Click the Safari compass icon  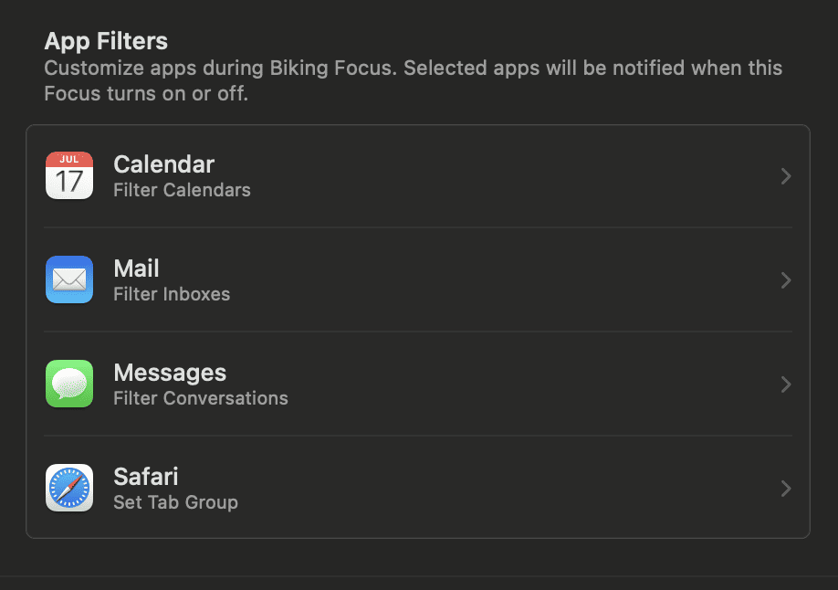[69, 488]
